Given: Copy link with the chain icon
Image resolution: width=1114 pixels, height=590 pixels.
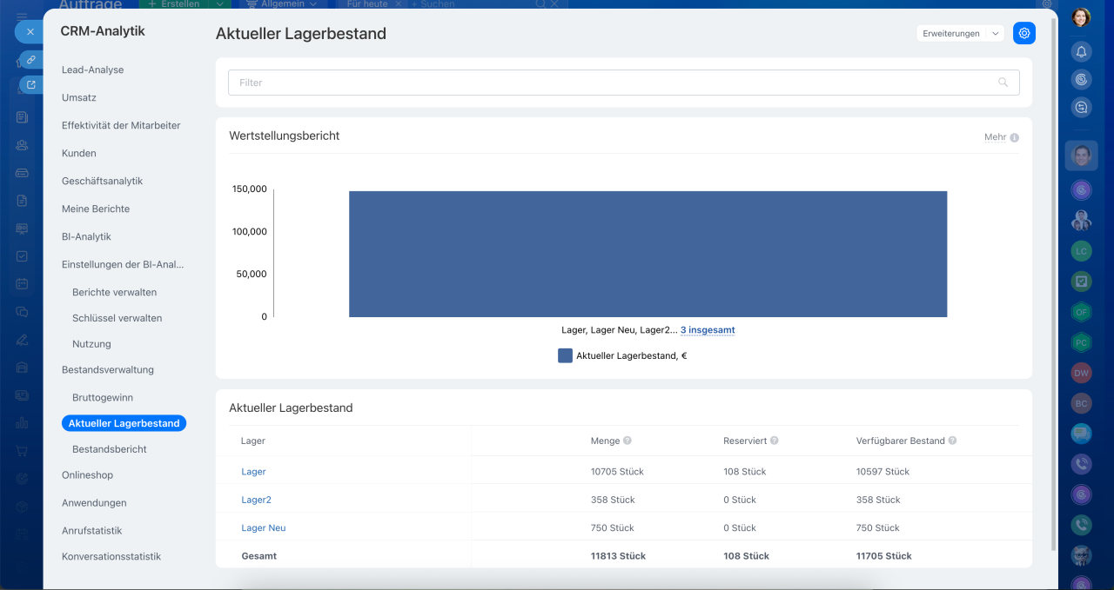Looking at the screenshot, I should pyautogui.click(x=30, y=59).
